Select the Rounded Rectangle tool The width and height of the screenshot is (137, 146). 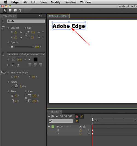tap(15, 10)
